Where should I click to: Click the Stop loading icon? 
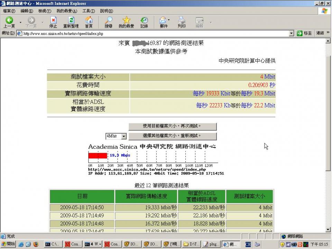53,21
